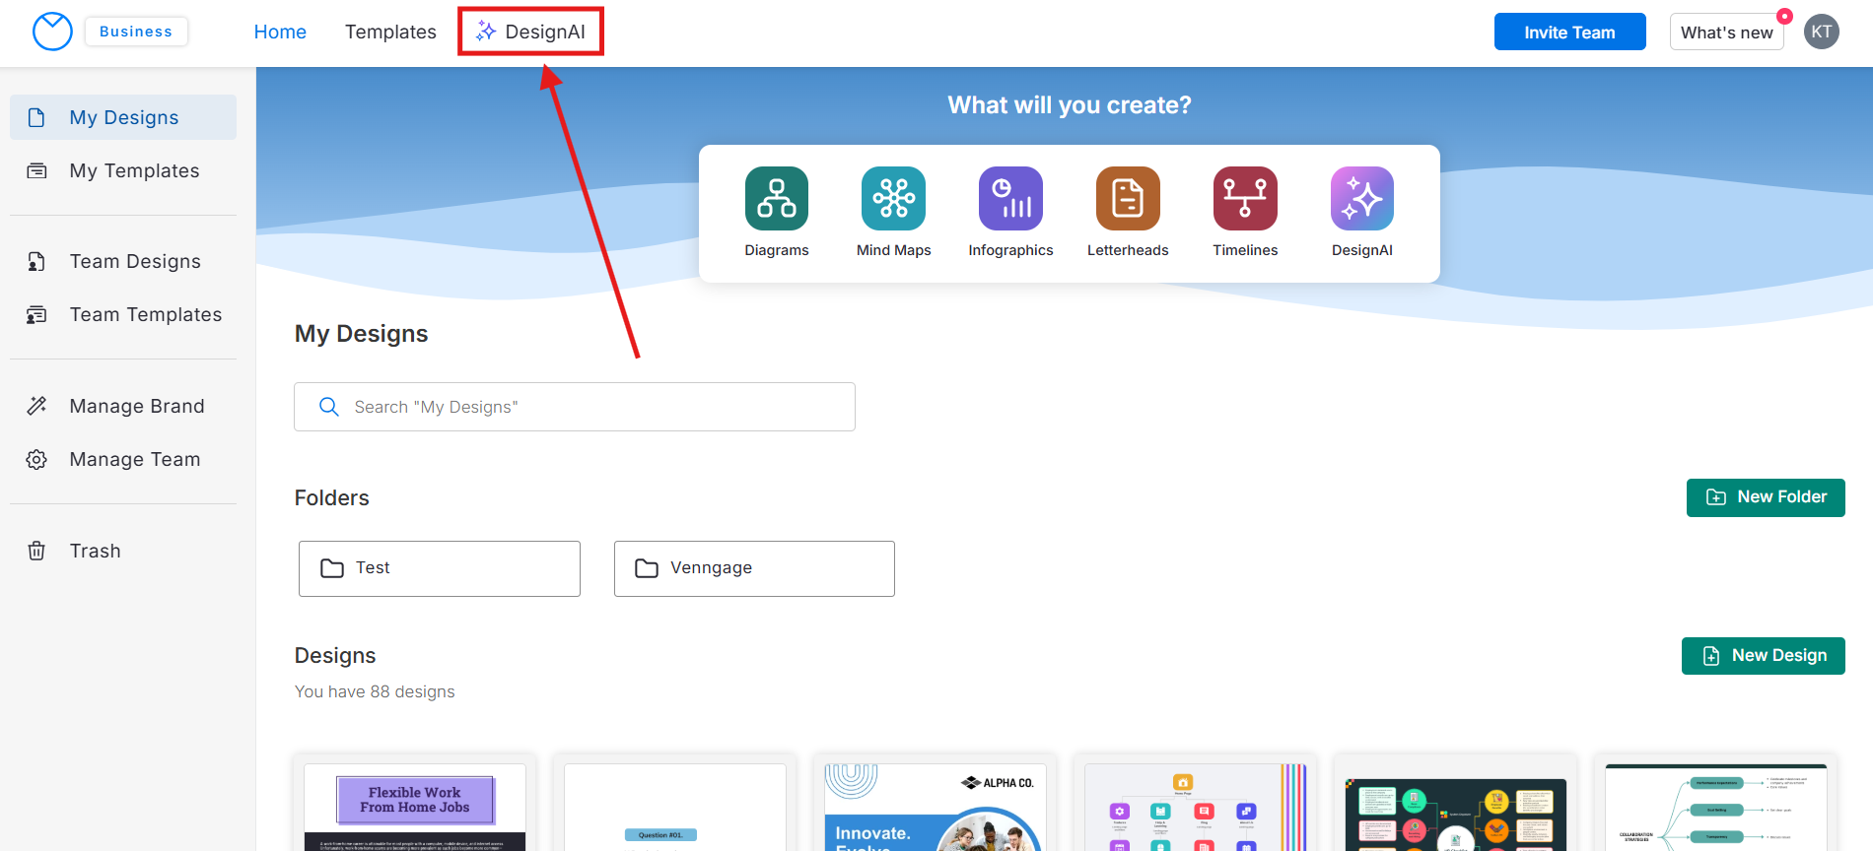Launch DesignAI from the create panel
The width and height of the screenshot is (1873, 851).
click(x=1361, y=198)
